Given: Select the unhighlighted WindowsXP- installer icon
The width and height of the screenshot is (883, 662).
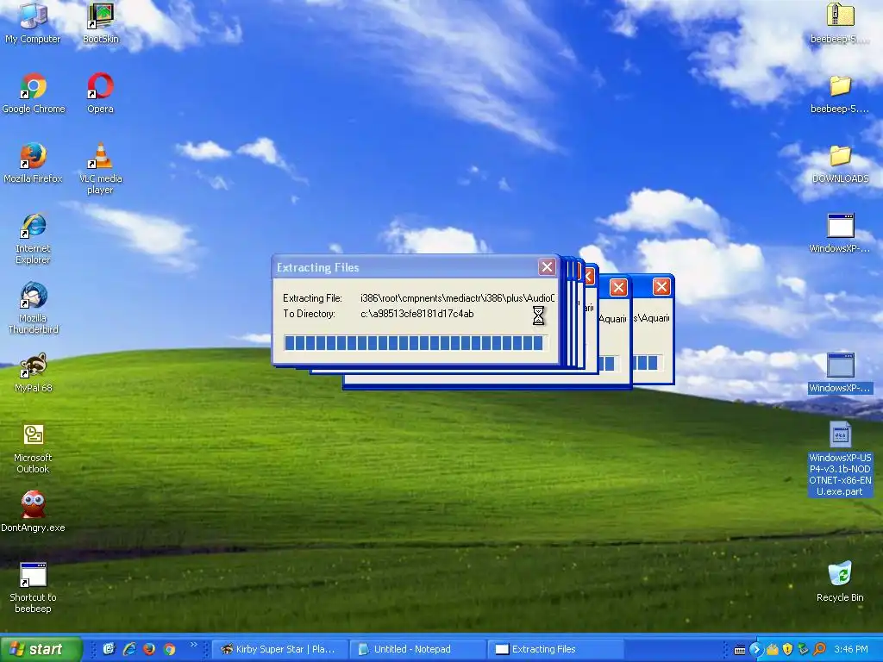Looking at the screenshot, I should (840, 234).
